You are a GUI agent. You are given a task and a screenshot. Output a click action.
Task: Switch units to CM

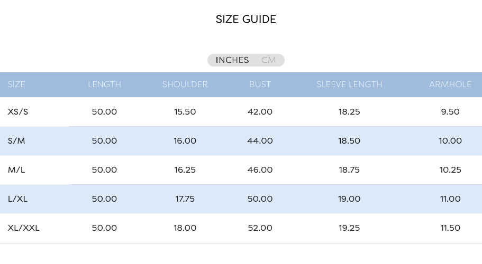pyautogui.click(x=268, y=60)
